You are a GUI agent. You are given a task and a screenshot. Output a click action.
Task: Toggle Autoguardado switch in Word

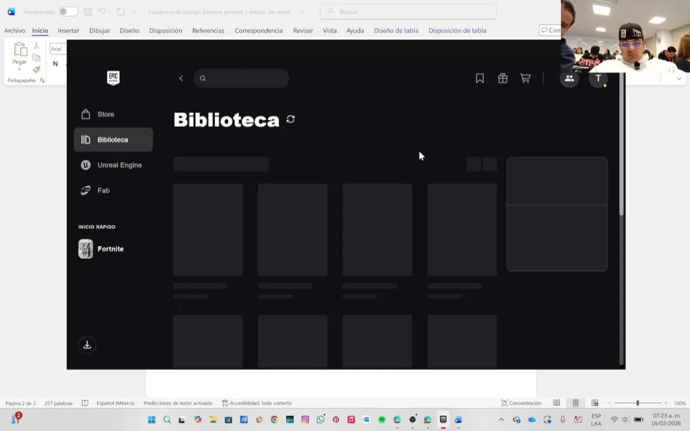(x=68, y=12)
